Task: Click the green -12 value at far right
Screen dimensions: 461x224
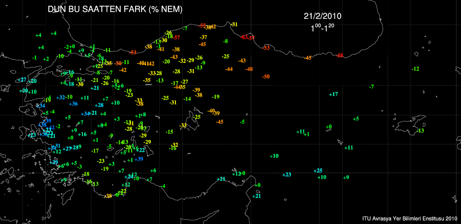Action: [415, 69]
